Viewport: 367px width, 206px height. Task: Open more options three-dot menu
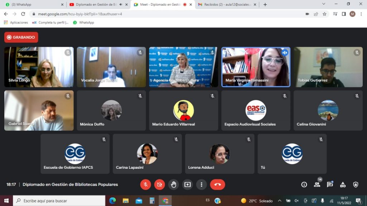pos(201,185)
